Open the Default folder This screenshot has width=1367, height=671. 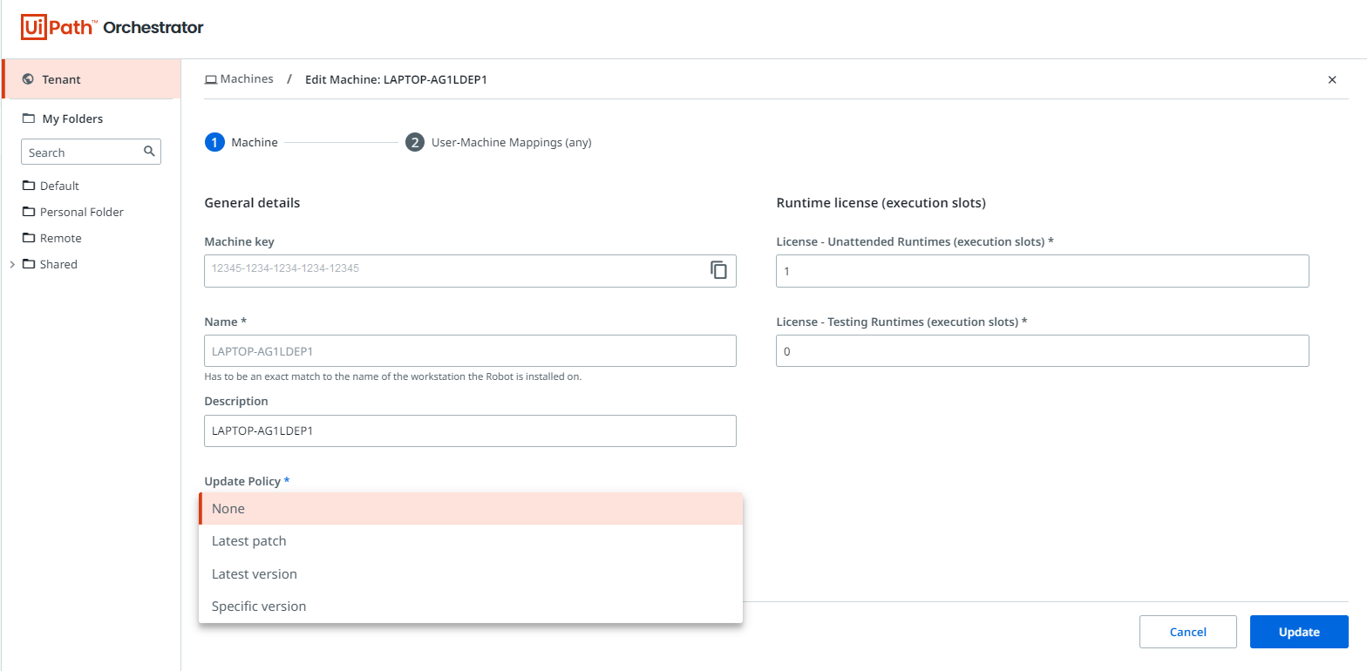coord(59,186)
